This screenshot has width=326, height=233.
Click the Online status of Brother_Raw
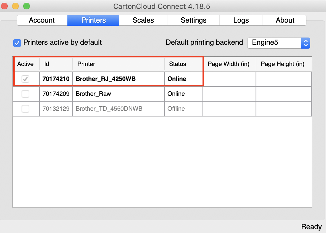(176, 94)
